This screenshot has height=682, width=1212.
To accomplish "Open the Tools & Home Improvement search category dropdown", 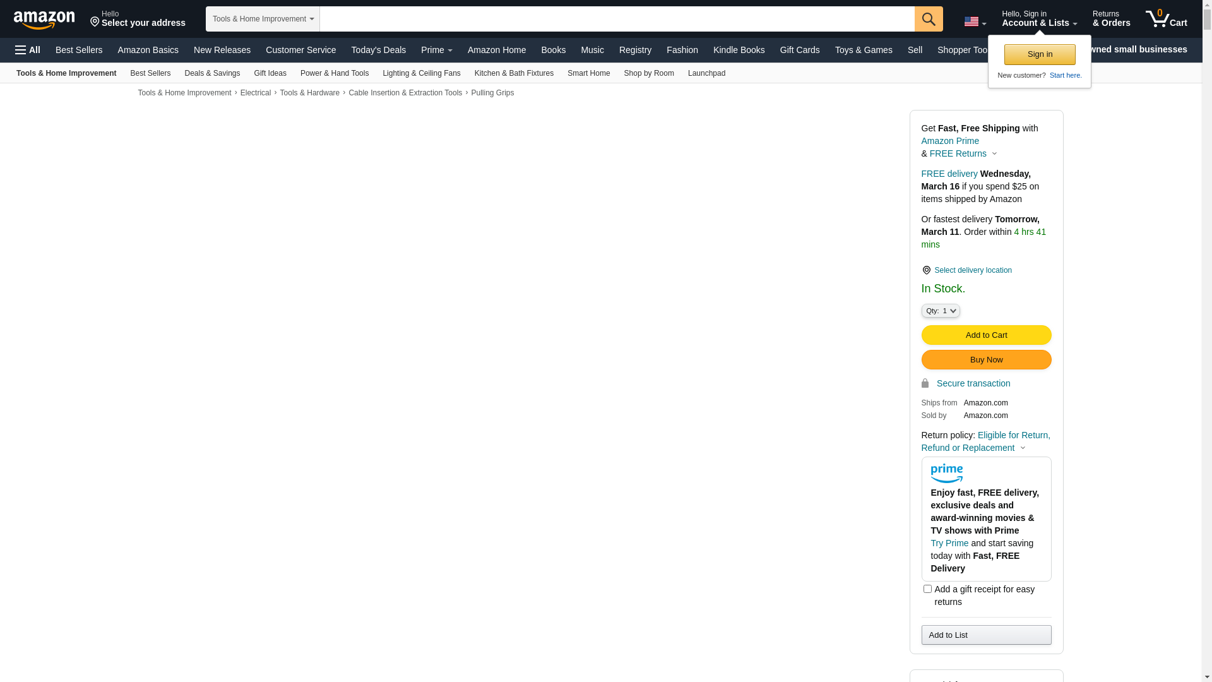I will (x=263, y=19).
